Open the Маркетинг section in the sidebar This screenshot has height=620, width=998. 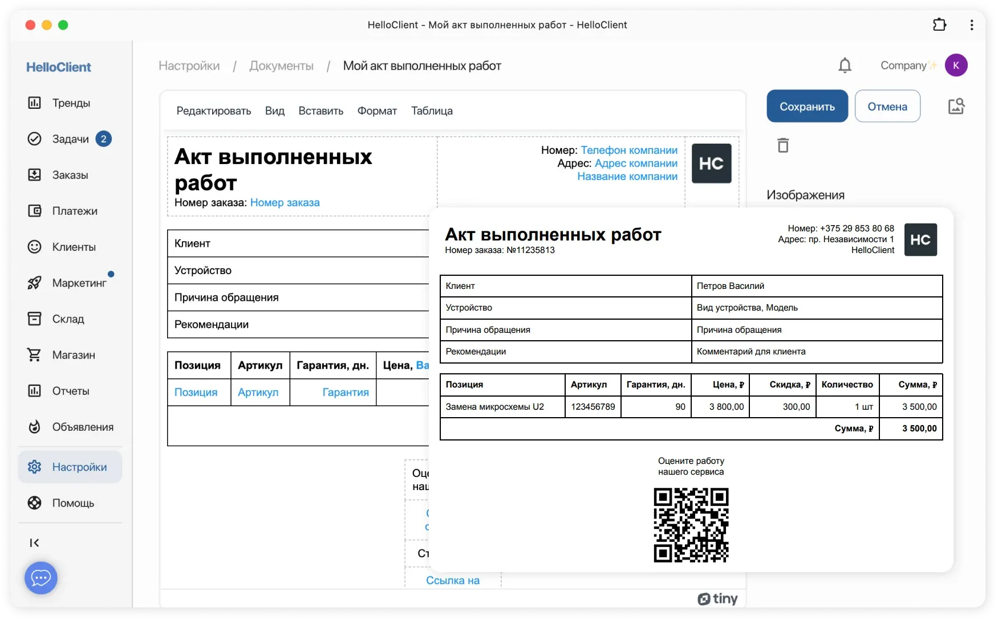(76, 283)
